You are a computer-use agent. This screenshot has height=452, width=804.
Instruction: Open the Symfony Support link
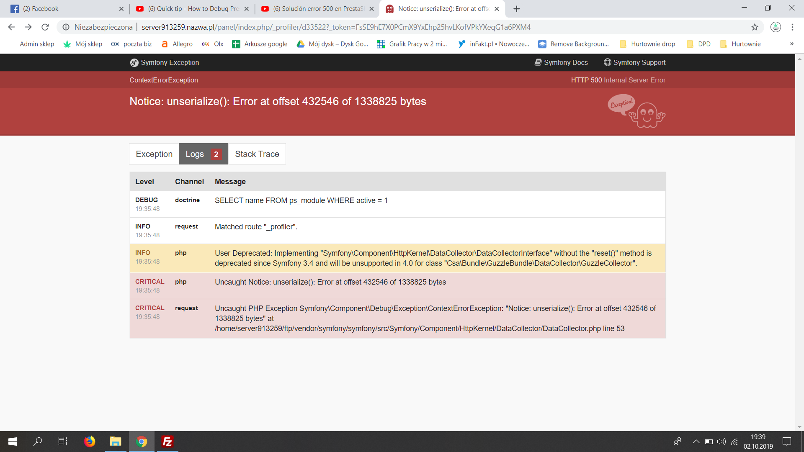click(634, 62)
